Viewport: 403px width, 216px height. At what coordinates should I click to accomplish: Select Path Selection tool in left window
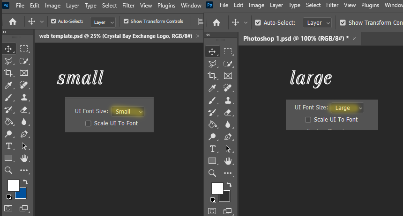(24, 146)
